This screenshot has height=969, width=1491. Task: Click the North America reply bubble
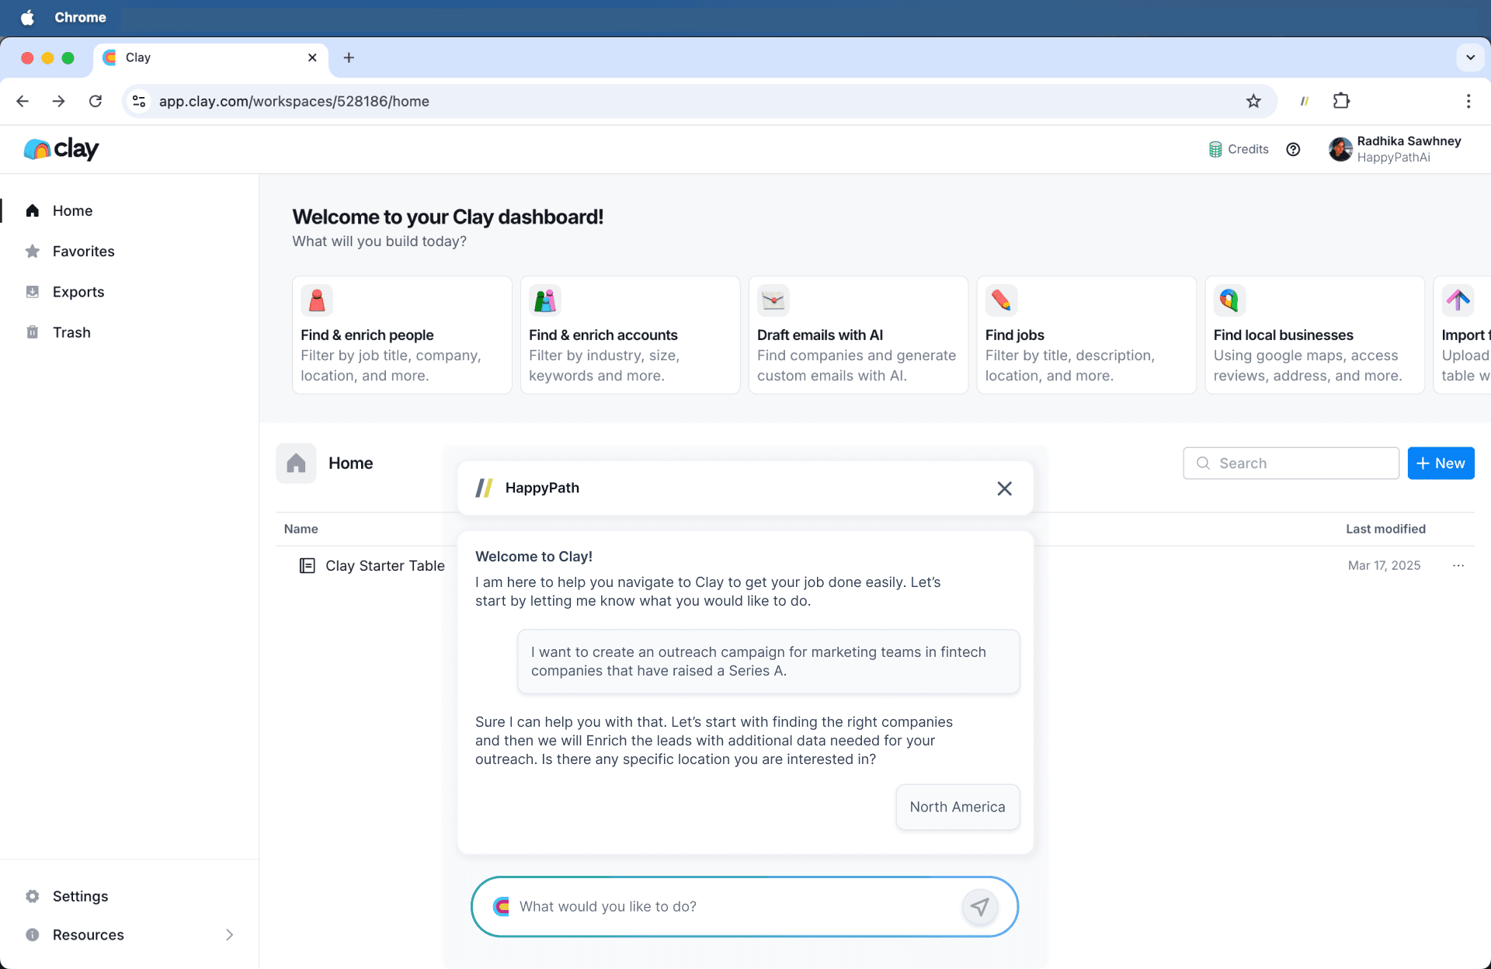[958, 807]
